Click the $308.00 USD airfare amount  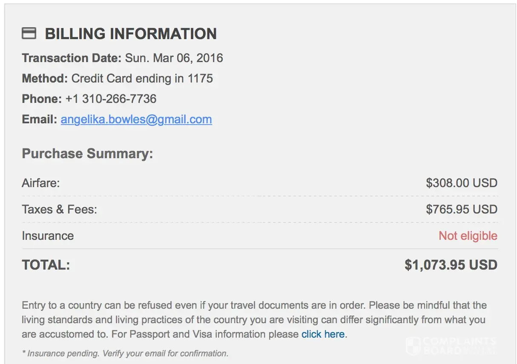click(461, 183)
